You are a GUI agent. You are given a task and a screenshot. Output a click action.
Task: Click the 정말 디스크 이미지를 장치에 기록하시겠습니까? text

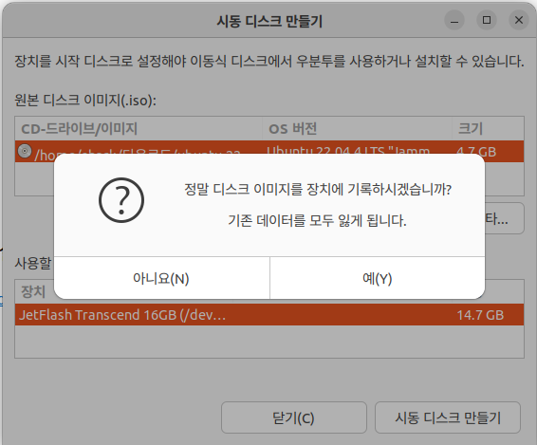pyautogui.click(x=318, y=189)
